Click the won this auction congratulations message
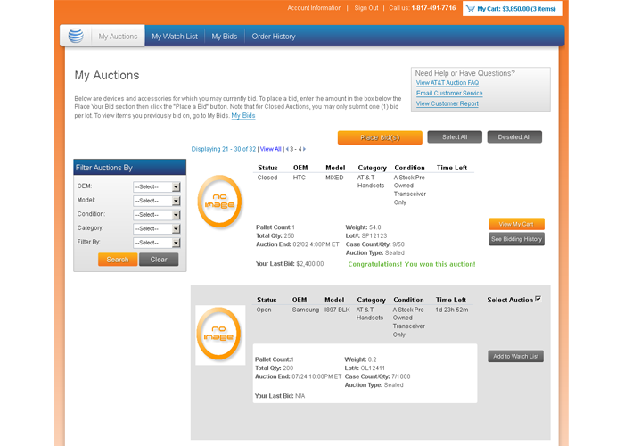 pyautogui.click(x=412, y=264)
